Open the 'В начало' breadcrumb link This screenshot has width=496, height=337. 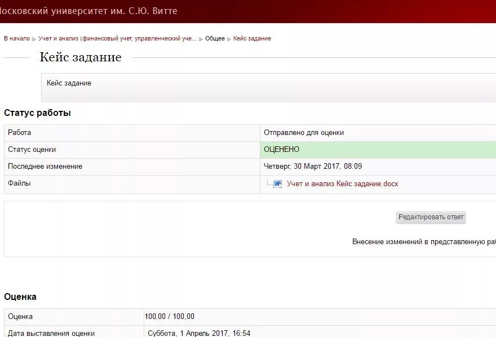click(x=17, y=38)
